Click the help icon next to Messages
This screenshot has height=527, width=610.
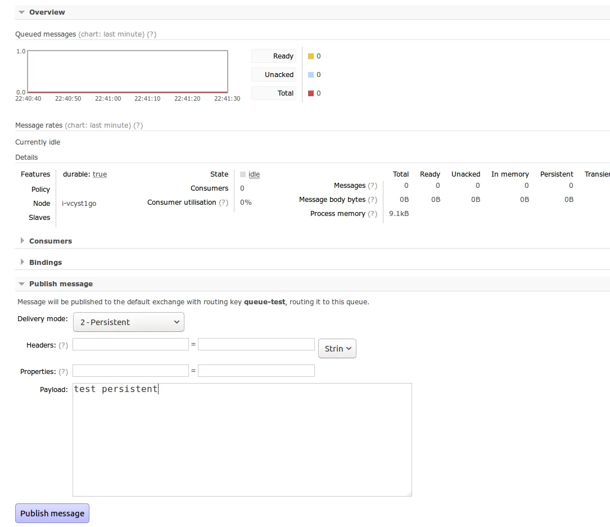point(372,186)
